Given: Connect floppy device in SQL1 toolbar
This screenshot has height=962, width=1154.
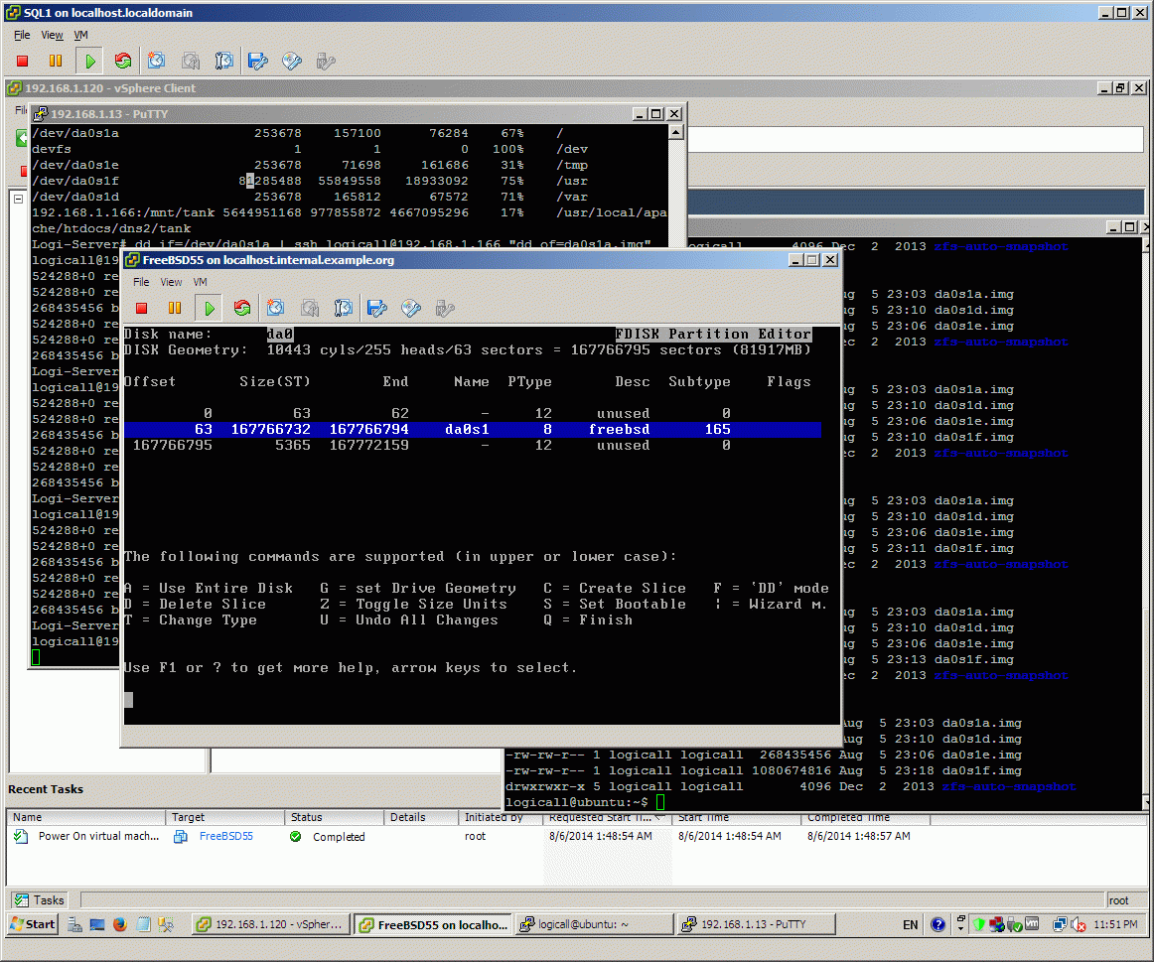Looking at the screenshot, I should (257, 61).
